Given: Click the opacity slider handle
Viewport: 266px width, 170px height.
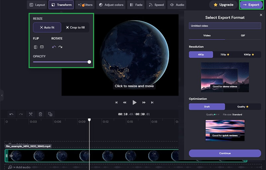Looking at the screenshot, I should click(x=89, y=62).
